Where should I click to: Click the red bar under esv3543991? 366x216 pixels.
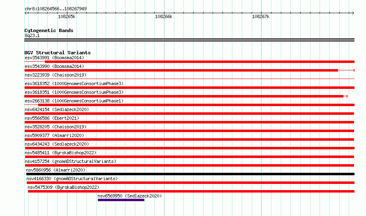[x=199, y=62]
